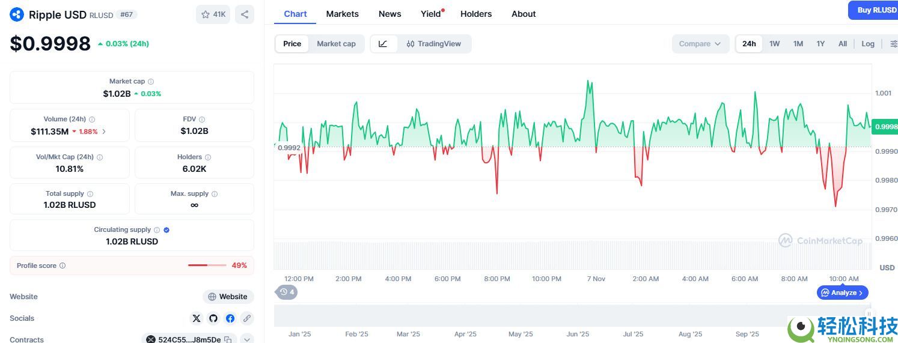Open the Facebook social icon
898x343 pixels.
tap(230, 318)
